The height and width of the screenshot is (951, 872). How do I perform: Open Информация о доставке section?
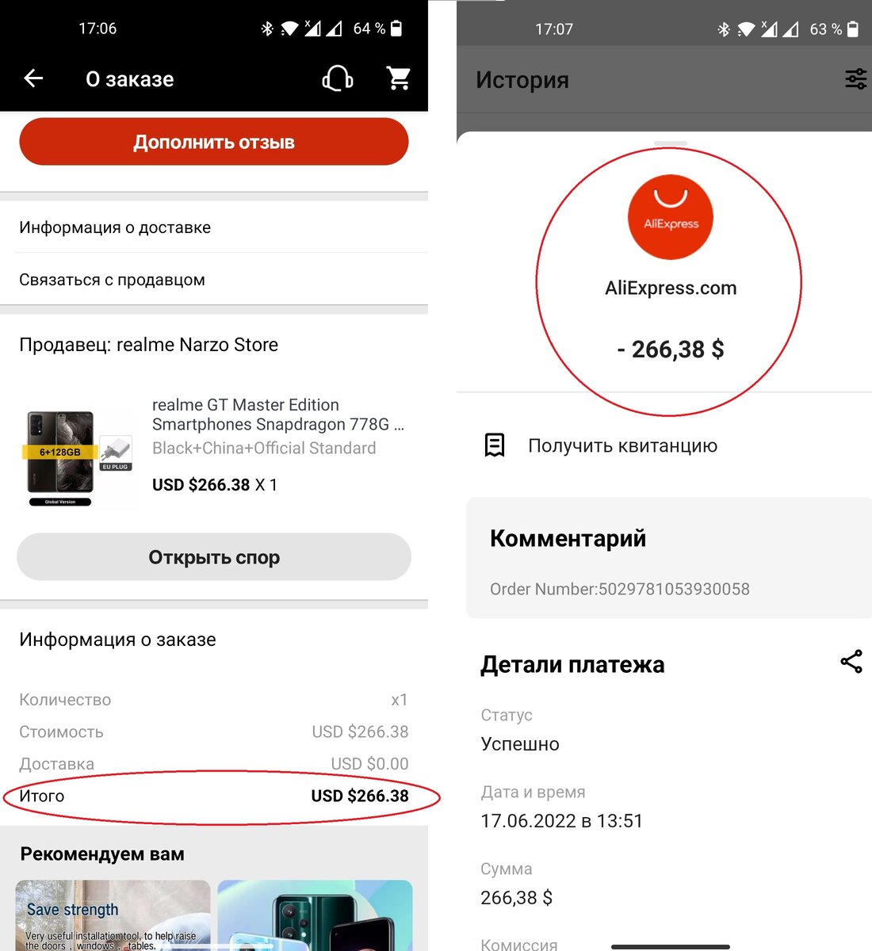214,227
